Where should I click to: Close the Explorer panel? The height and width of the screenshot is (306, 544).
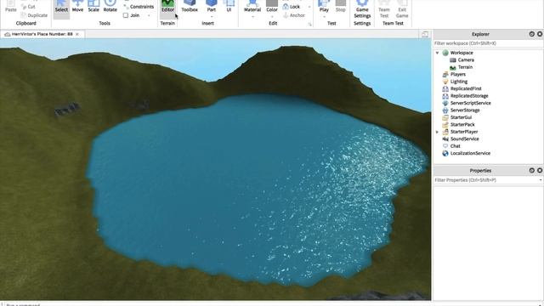[540, 34]
